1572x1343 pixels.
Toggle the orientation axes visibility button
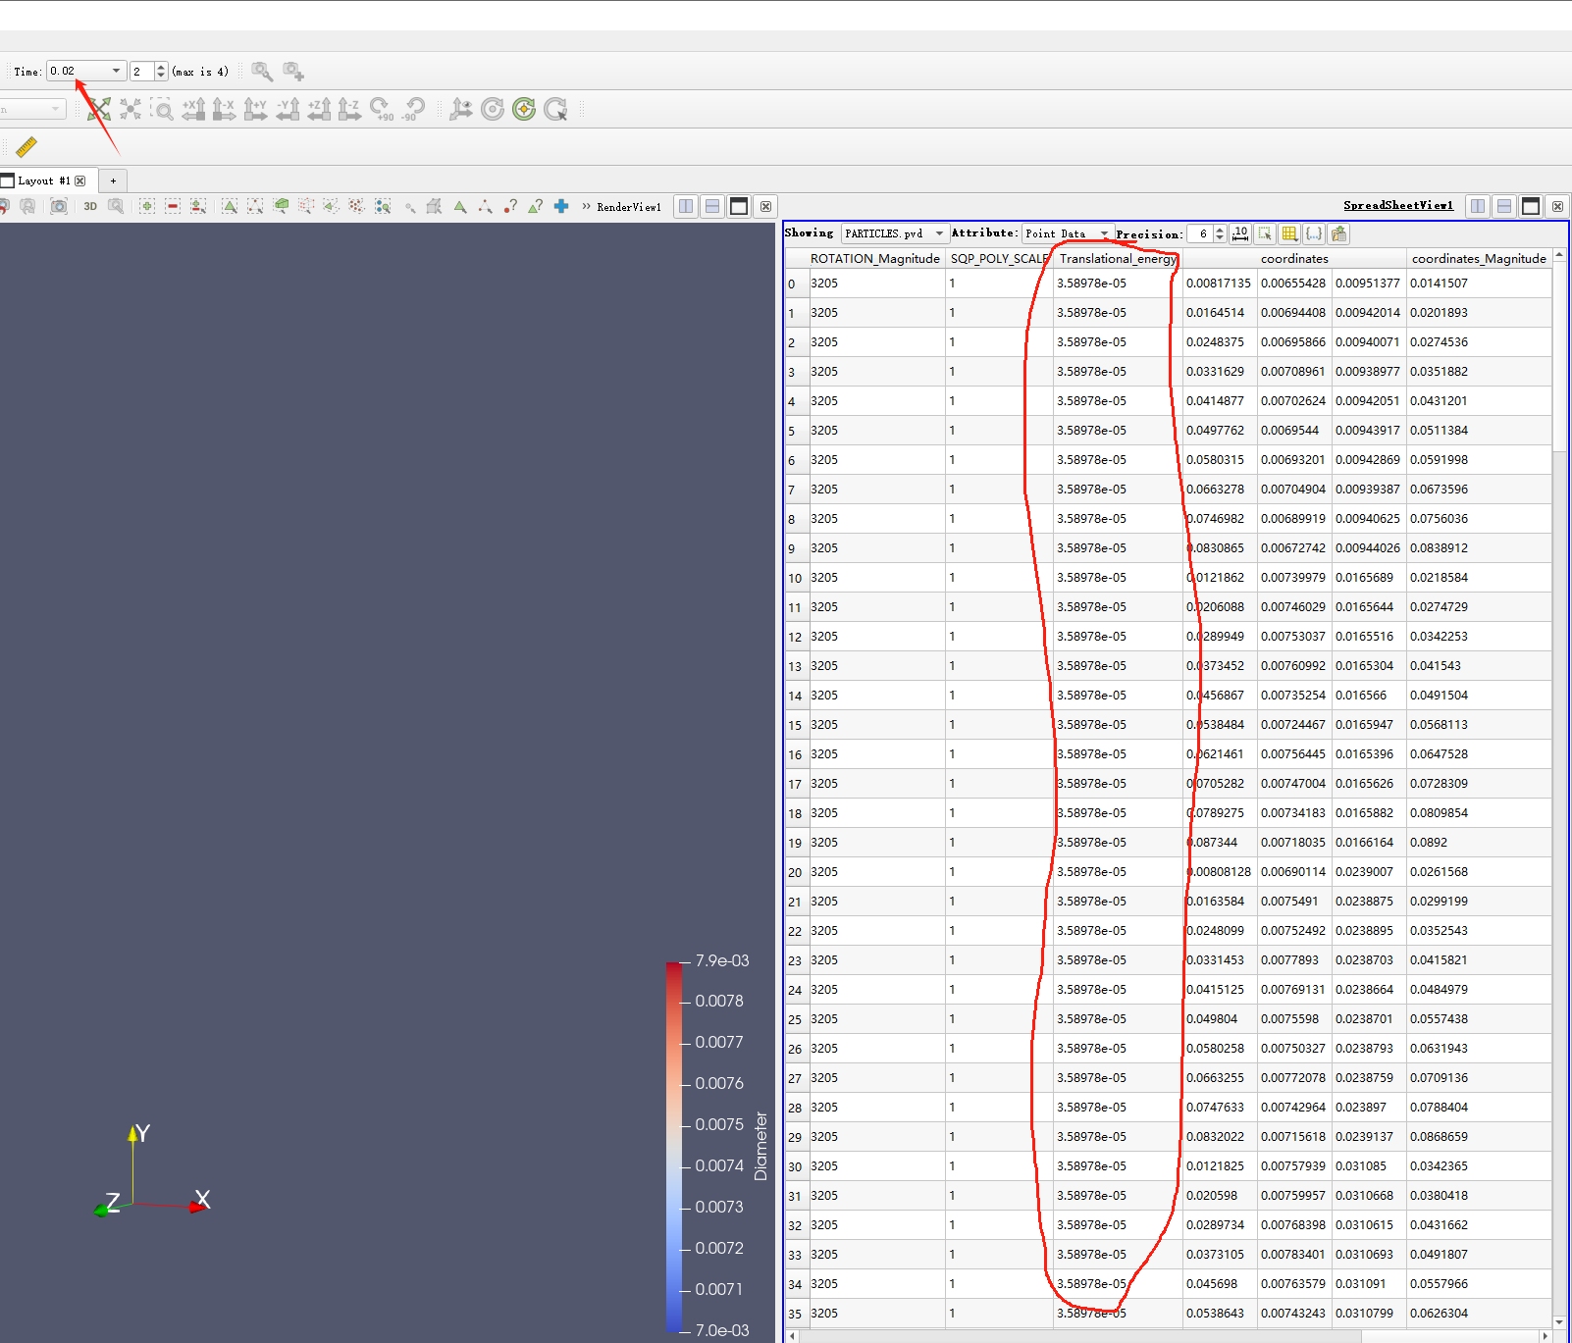click(x=460, y=109)
